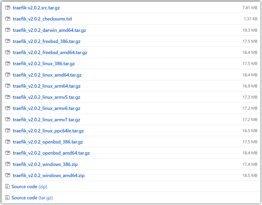The image size is (262, 205).
Task: Download traefik_v2.0.2_linux_armv6.tar.gz
Action: click(x=46, y=109)
